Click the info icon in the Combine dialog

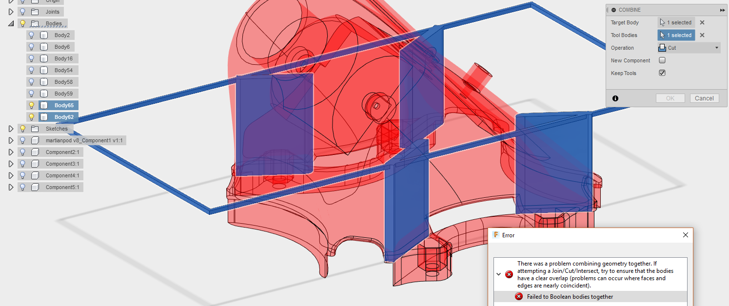615,98
